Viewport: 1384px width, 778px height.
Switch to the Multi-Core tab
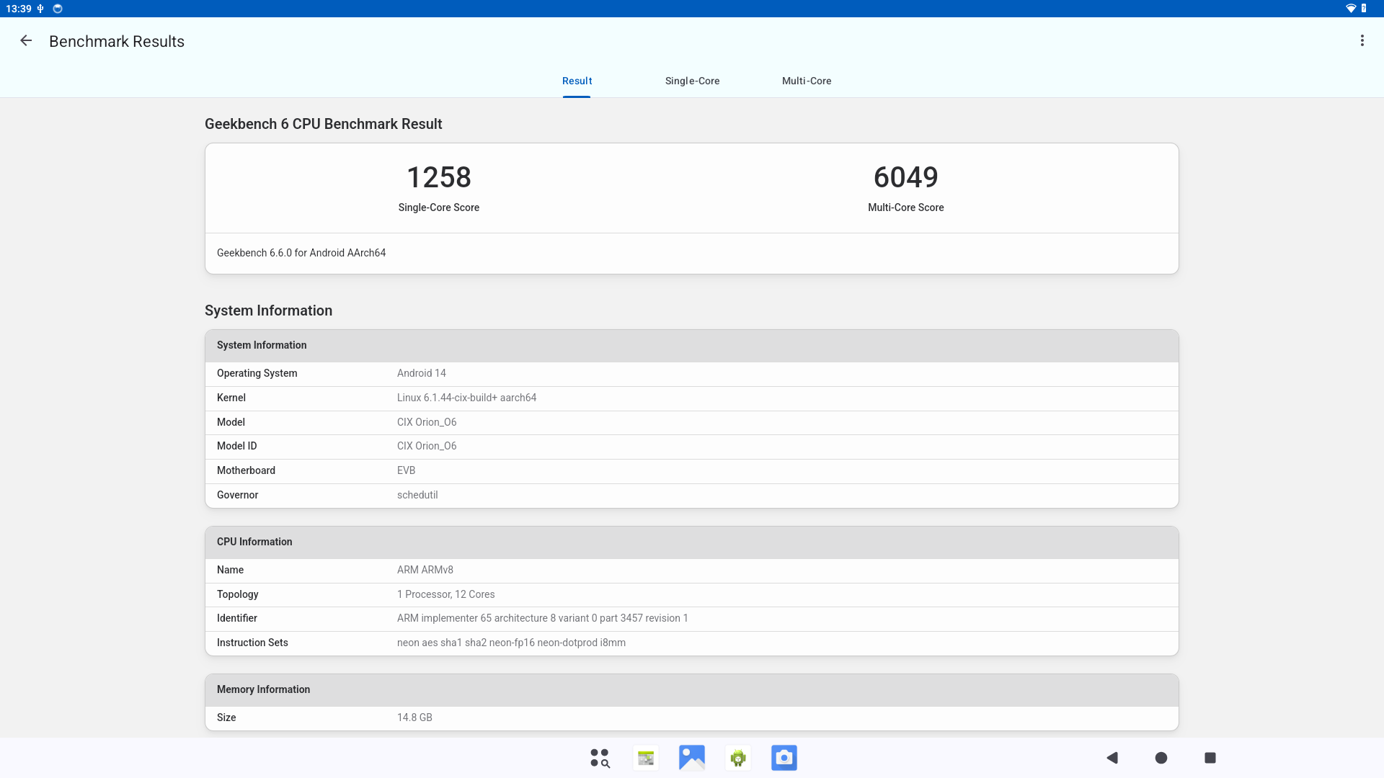click(x=807, y=81)
